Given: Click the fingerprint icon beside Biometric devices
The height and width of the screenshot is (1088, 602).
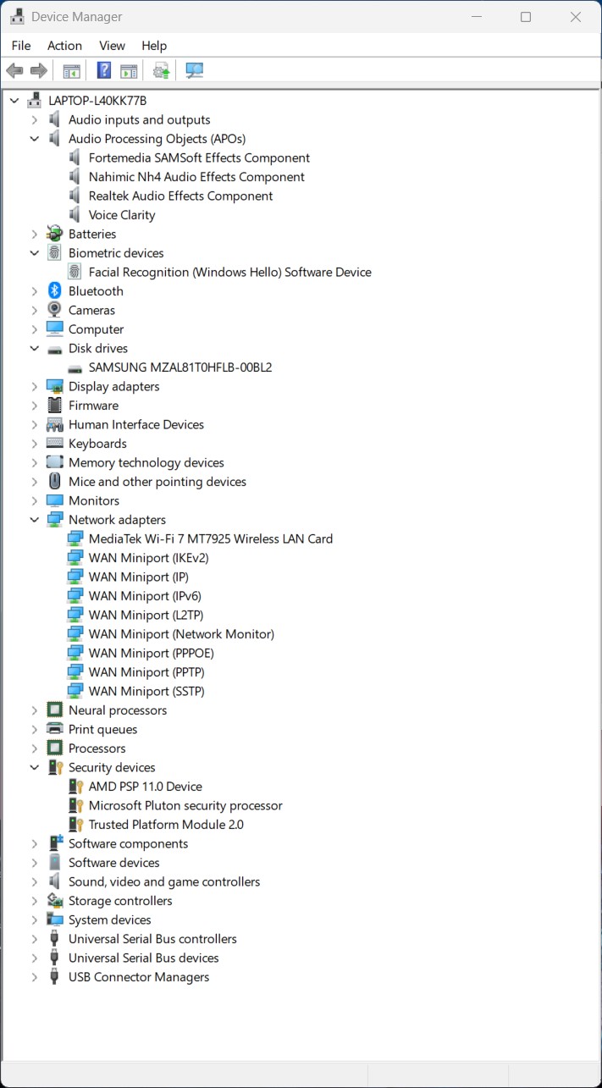Looking at the screenshot, I should 55,253.
